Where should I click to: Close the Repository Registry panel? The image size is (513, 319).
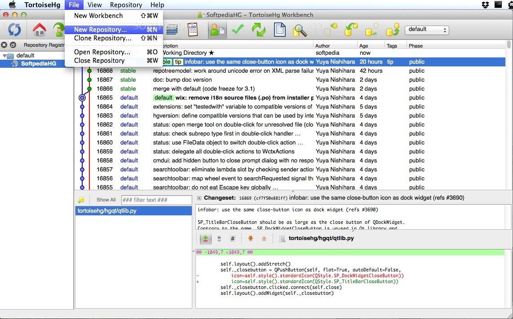(4, 45)
